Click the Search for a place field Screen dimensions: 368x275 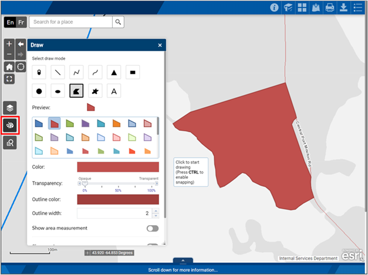(x=70, y=22)
